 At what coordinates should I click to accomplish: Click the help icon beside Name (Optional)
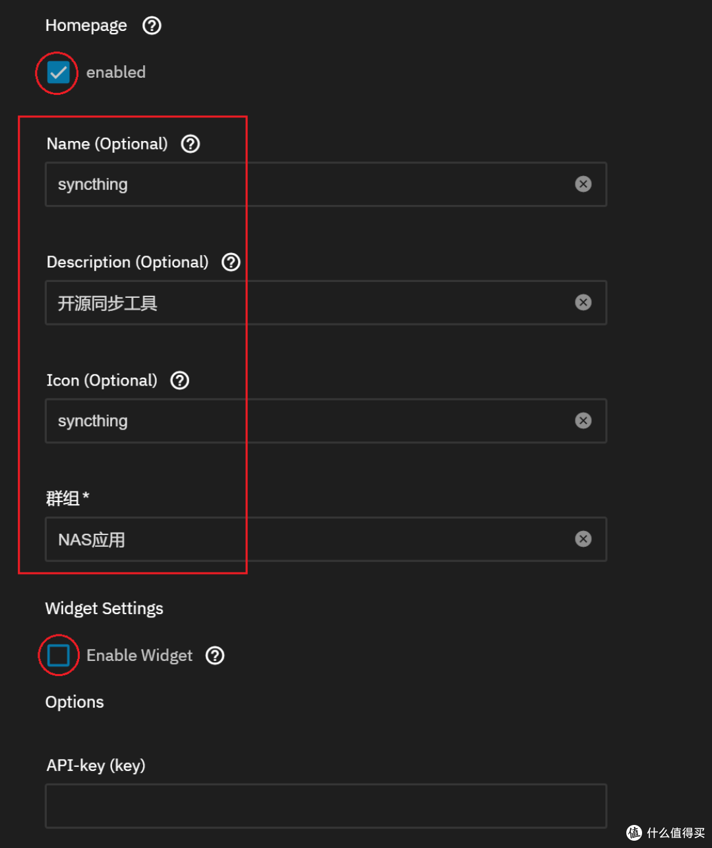[x=190, y=144]
